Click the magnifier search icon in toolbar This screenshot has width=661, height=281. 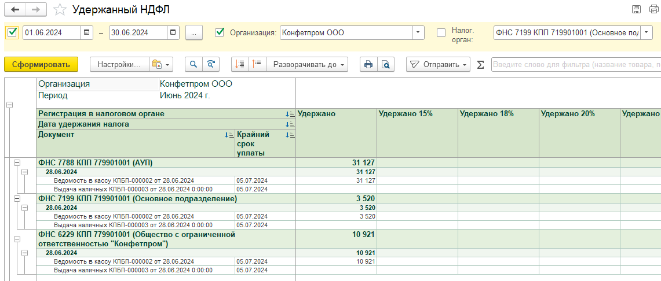[x=193, y=64]
